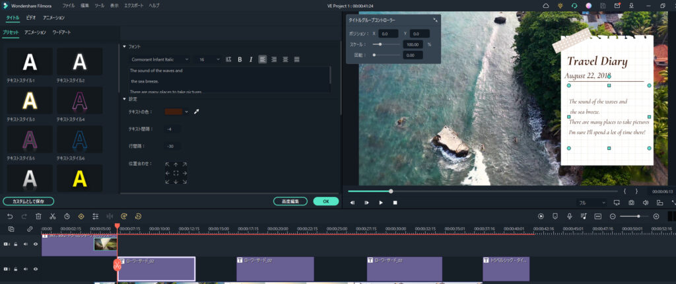Toggle italic text formatting
Image resolution: width=676 pixels, height=284 pixels.
[x=251, y=59]
